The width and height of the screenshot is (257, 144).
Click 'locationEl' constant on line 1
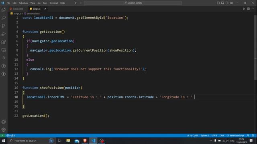pos(44,18)
